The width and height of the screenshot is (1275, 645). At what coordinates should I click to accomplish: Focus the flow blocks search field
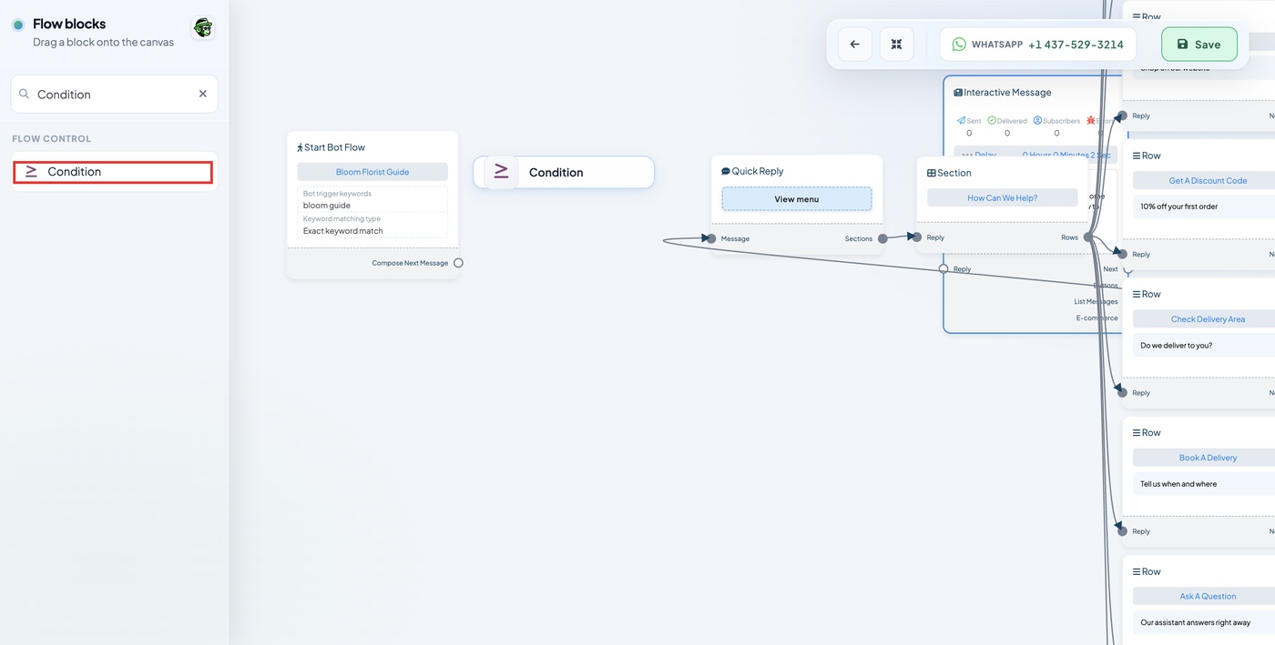pos(114,94)
